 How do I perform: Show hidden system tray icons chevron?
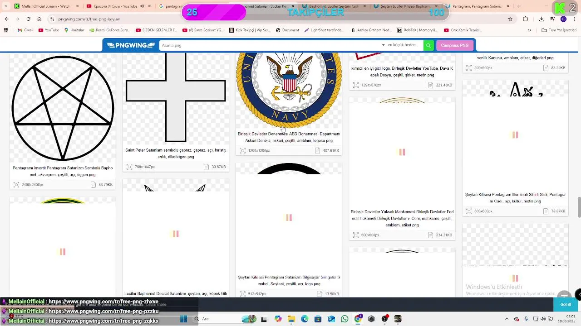(507, 319)
